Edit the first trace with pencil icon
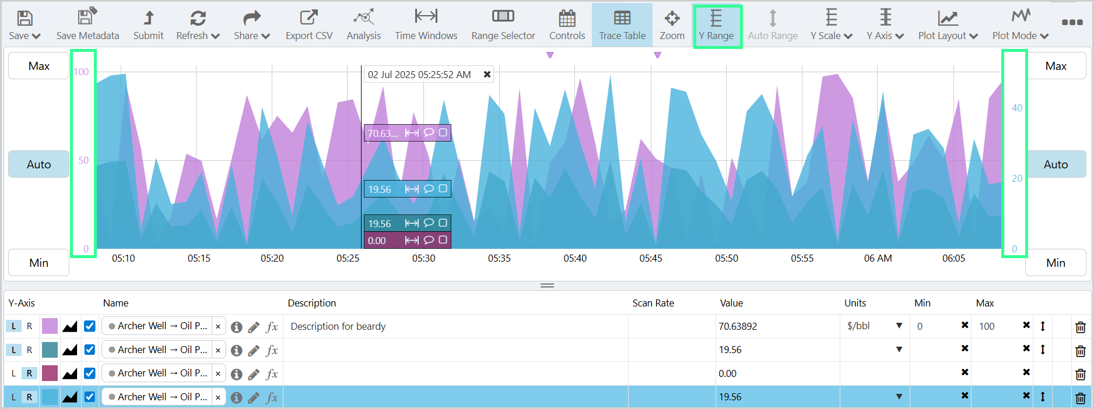Viewport: 1094px width, 409px height. tap(254, 327)
